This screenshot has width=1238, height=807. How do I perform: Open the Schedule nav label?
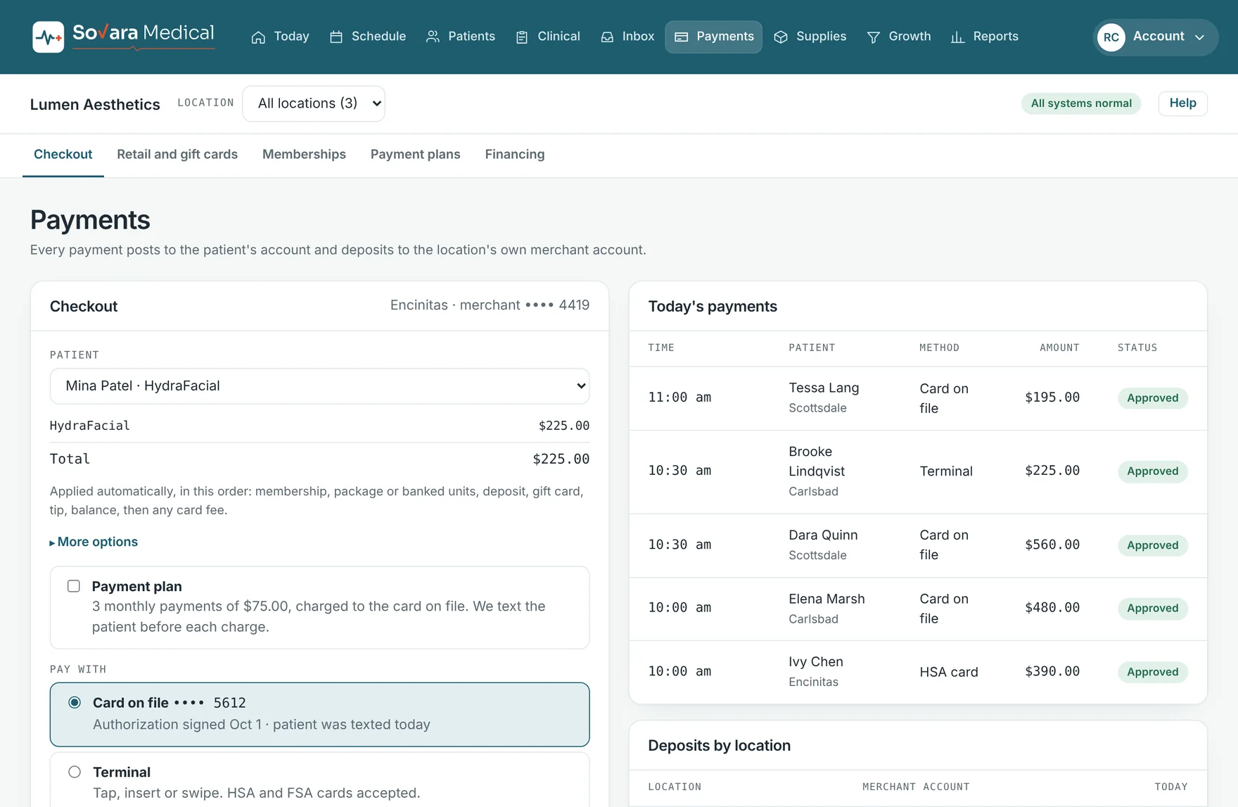pos(378,37)
